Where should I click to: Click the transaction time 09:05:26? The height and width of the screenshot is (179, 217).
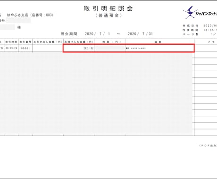click(11, 48)
